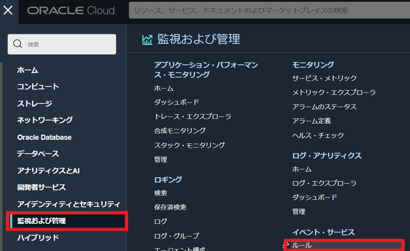Screen dimensions: 410x251
Task: Open アイデンティティとセキュリティ menu item
Action: [68, 204]
